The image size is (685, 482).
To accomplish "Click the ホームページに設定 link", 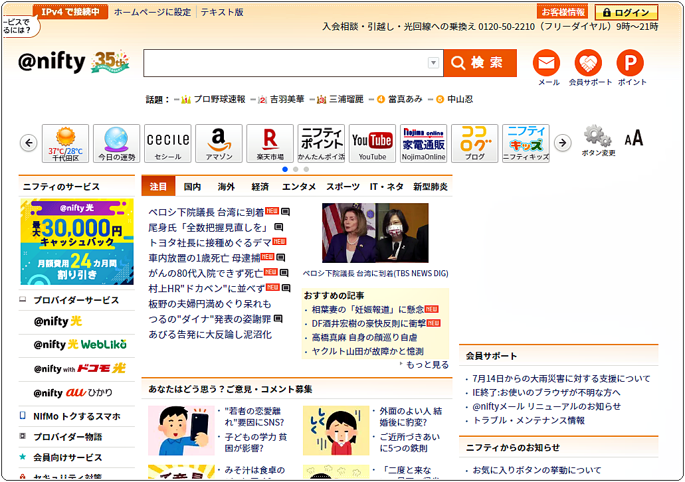I will [x=152, y=12].
